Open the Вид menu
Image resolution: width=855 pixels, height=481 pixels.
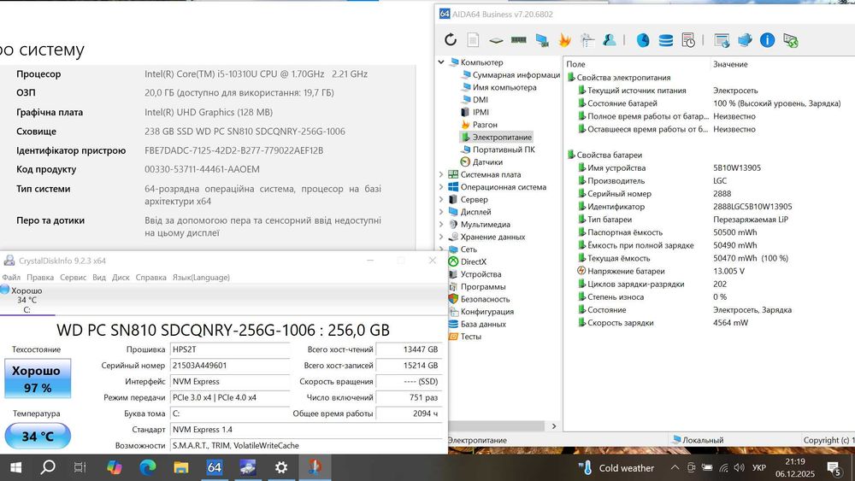99,278
